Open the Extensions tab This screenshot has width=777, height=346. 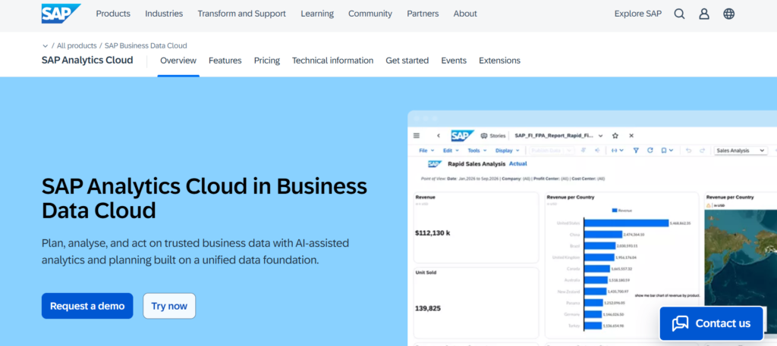[499, 61]
